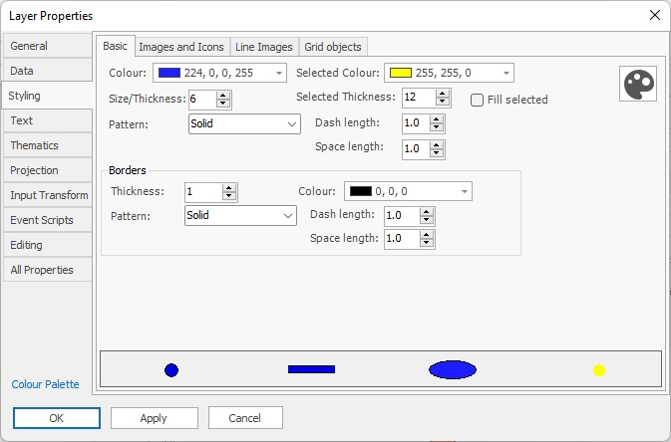Switch to the Images and Icons tab
Viewport: 671px width, 442px height.
(181, 47)
